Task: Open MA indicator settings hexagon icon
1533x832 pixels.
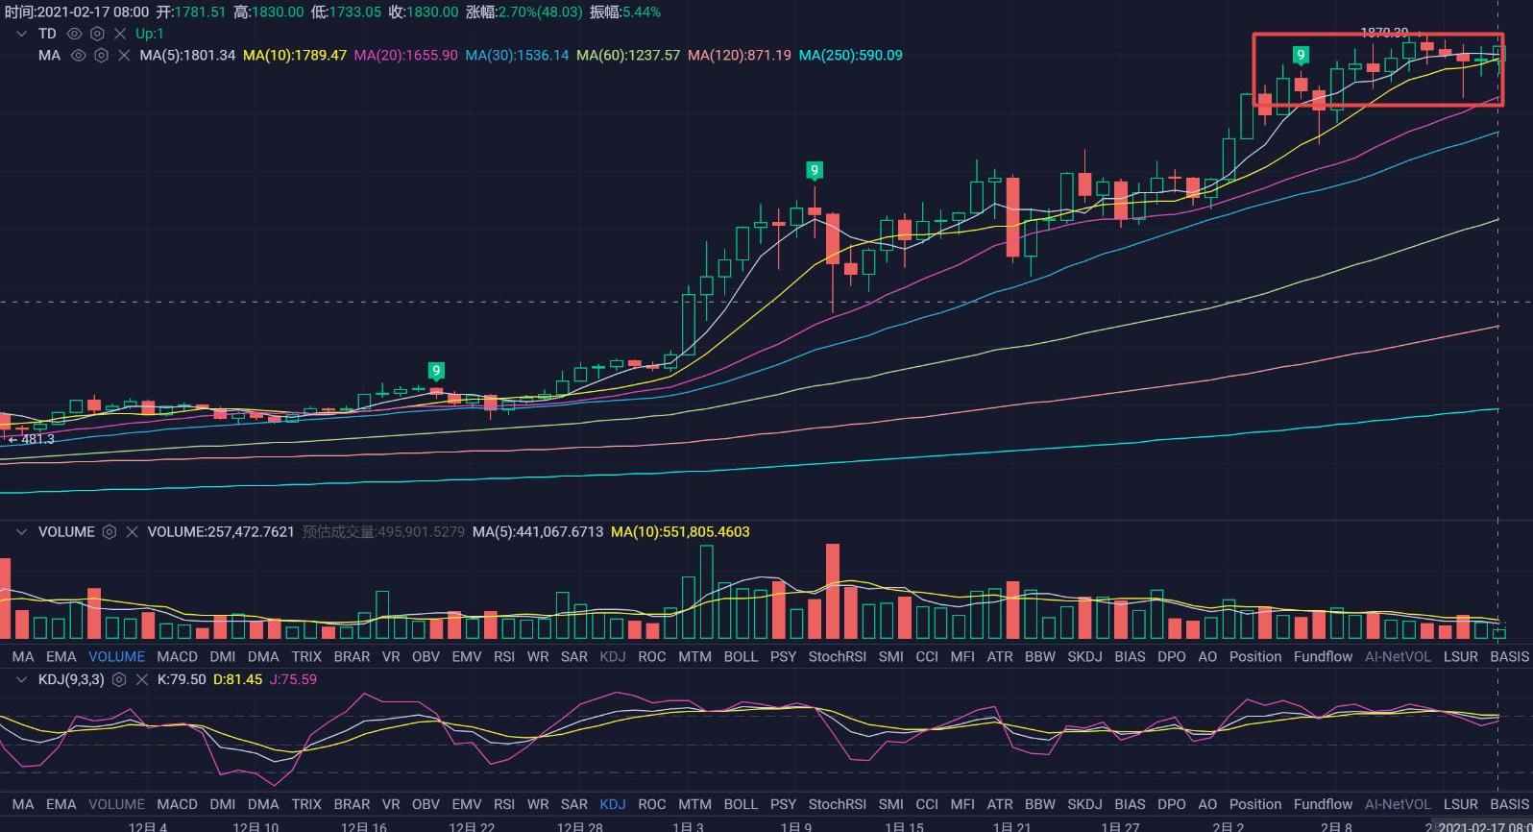Action: click(x=101, y=56)
